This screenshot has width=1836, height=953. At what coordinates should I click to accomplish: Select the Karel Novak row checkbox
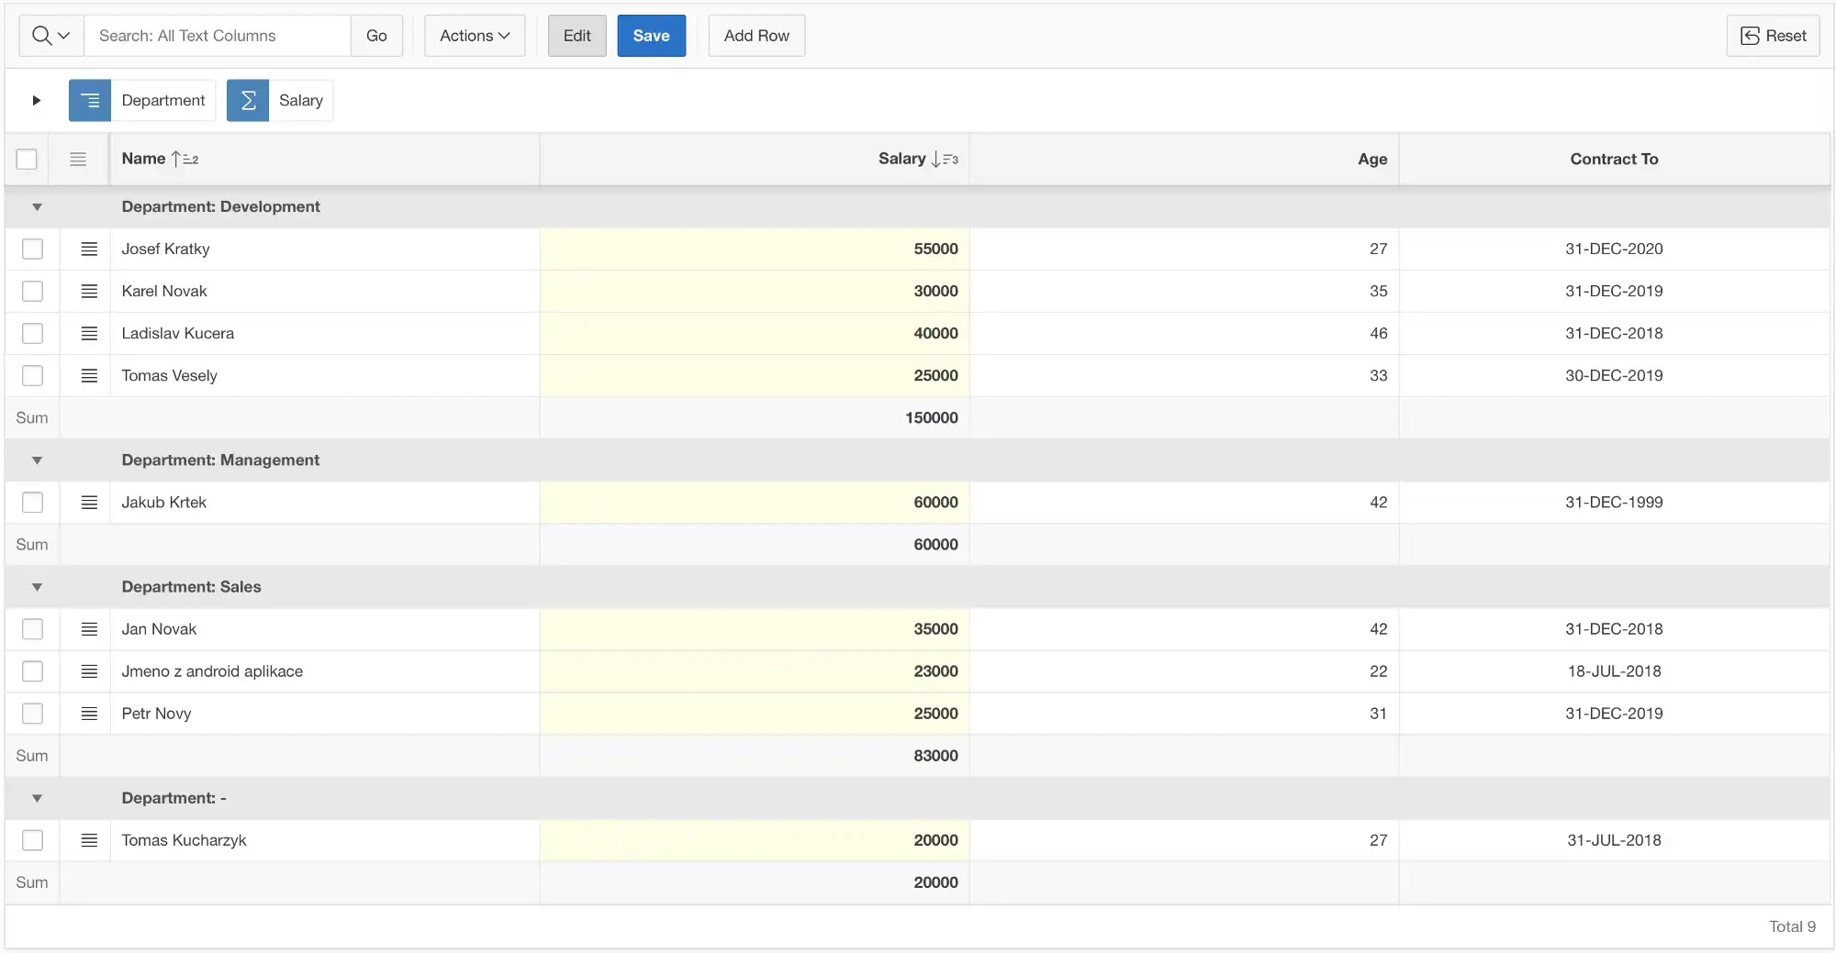pyautogui.click(x=32, y=292)
